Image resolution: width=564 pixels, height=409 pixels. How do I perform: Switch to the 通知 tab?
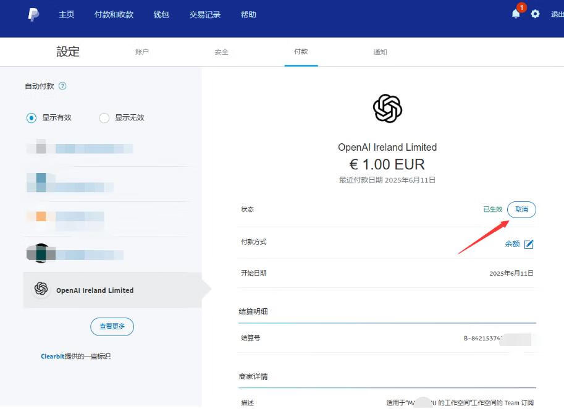[380, 53]
